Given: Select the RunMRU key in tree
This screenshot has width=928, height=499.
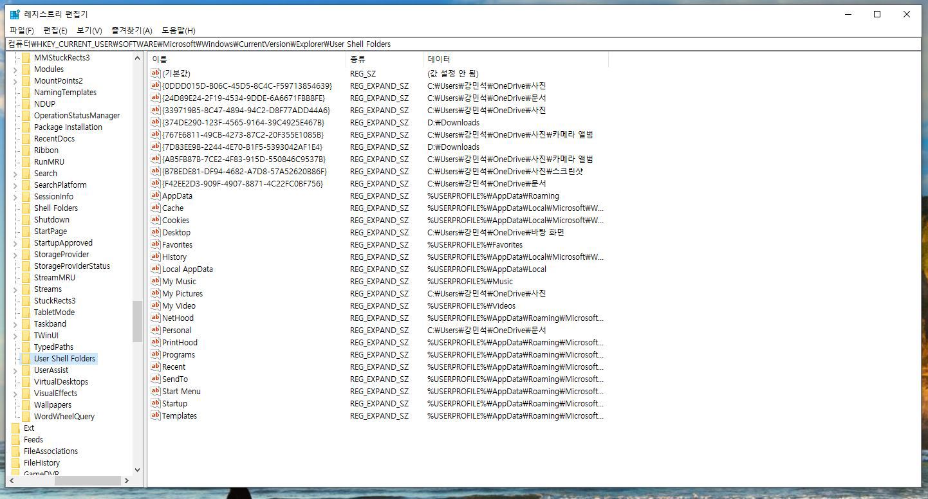Looking at the screenshot, I should [x=49, y=162].
